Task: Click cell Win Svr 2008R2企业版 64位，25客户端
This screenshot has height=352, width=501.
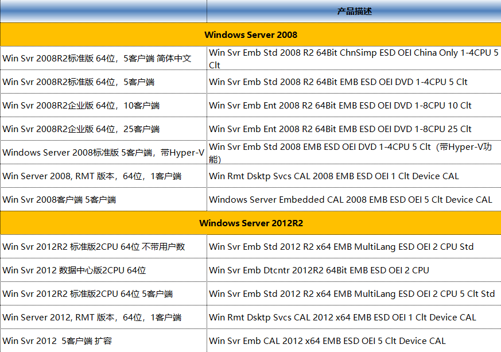Action: 103,129
